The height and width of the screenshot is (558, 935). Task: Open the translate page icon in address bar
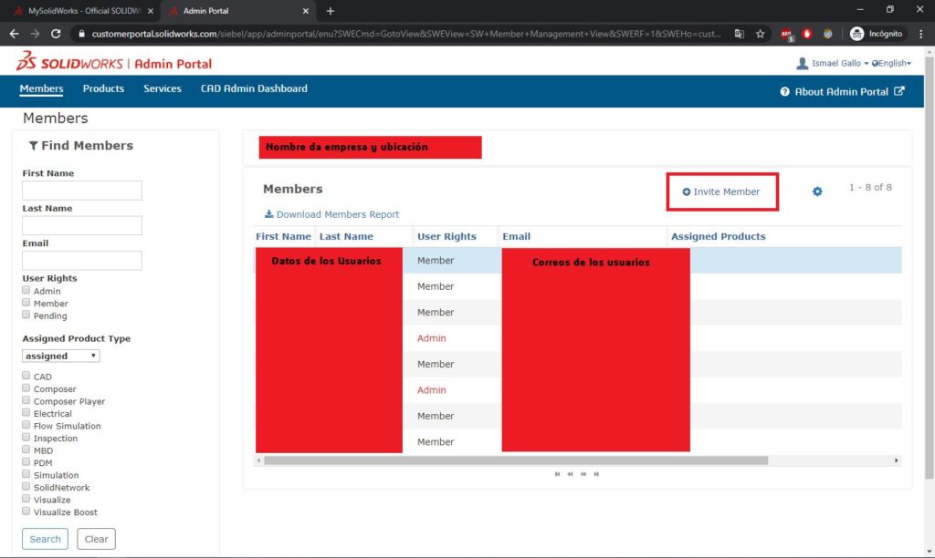pos(740,34)
